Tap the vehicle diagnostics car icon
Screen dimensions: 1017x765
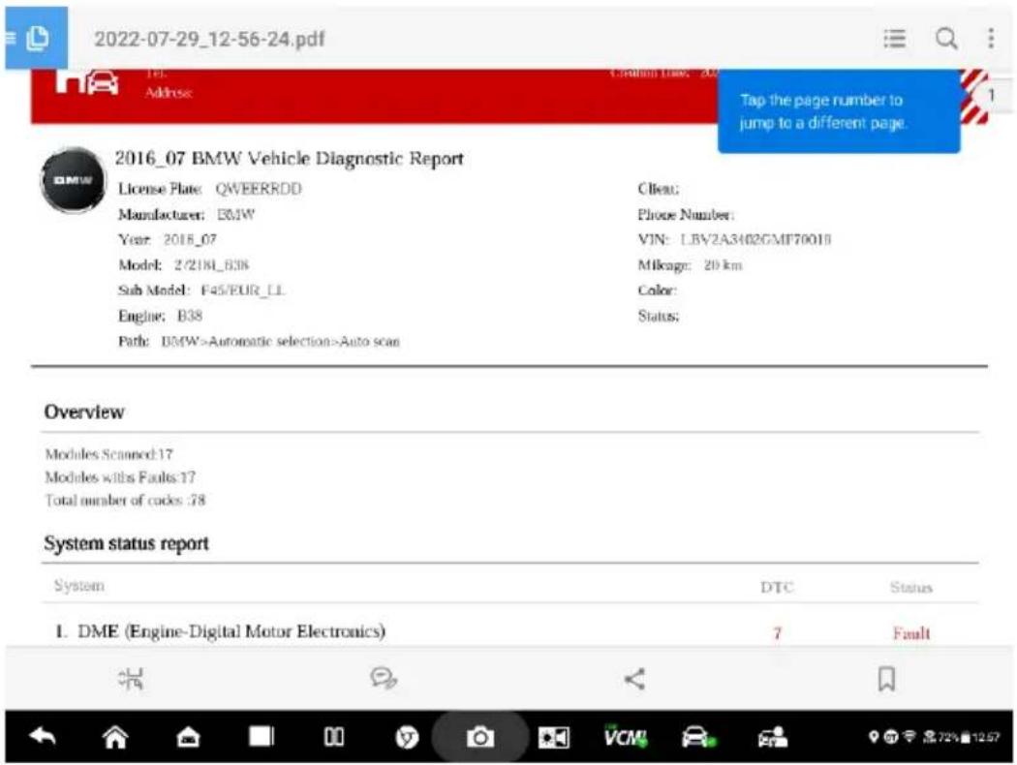(x=698, y=737)
